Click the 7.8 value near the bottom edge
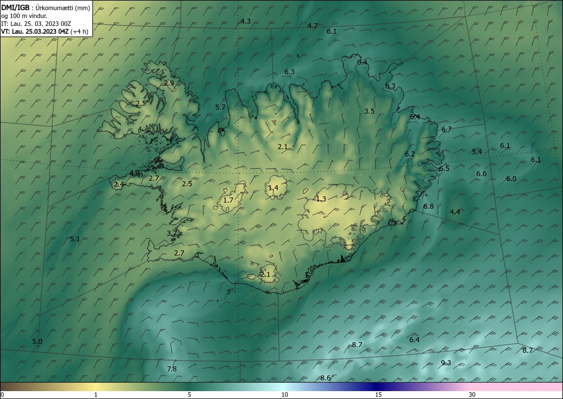Viewport: 563px width, 399px height. (172, 369)
